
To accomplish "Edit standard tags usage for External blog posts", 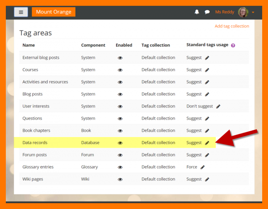I will pos(207,58).
